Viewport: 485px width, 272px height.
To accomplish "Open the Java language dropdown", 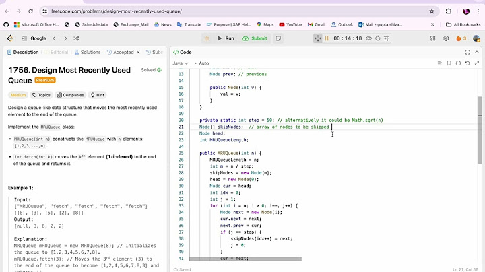I will pyautogui.click(x=181, y=63).
